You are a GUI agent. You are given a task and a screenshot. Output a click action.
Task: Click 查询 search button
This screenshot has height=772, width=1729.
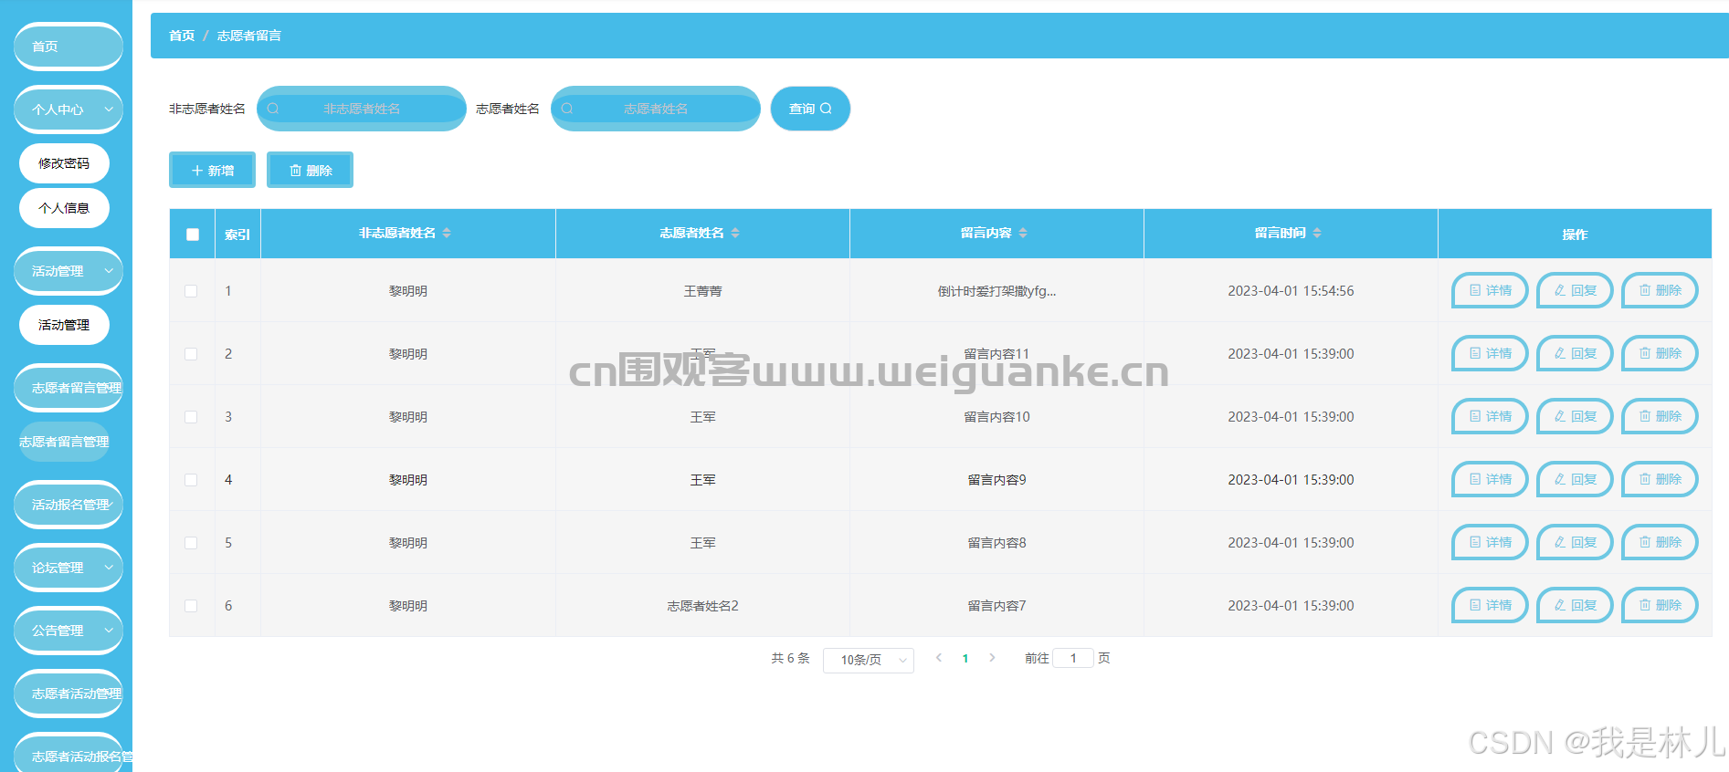click(x=810, y=109)
